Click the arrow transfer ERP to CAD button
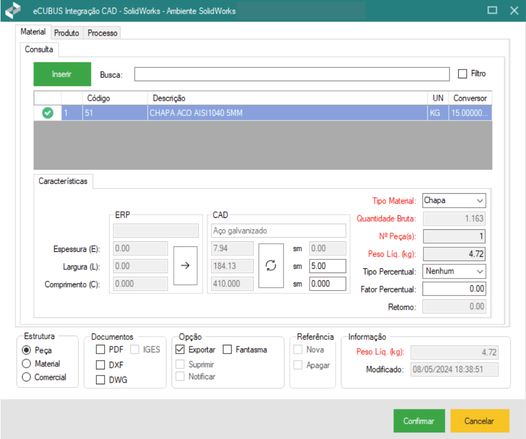 click(x=185, y=265)
